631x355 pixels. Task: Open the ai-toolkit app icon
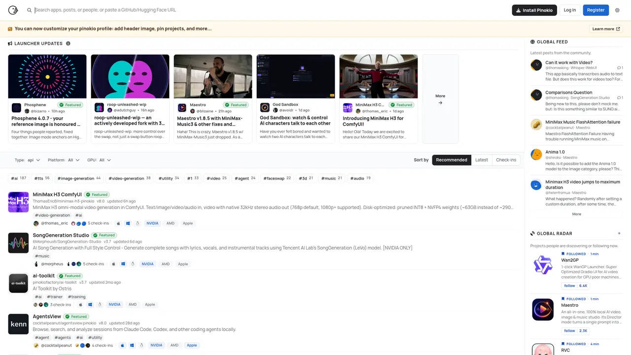point(18,284)
